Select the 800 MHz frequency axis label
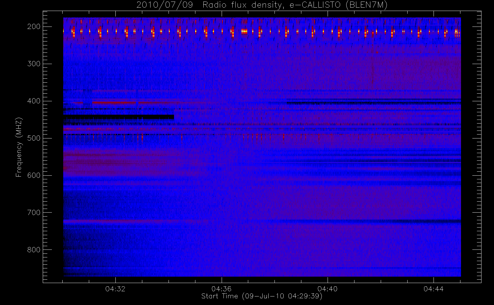The height and width of the screenshot is (305, 494). pos(34,250)
